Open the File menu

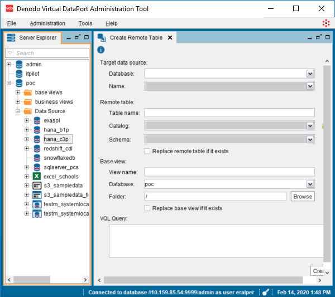pyautogui.click(x=12, y=23)
